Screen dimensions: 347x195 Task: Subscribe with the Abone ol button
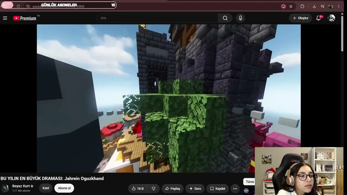coord(64,188)
